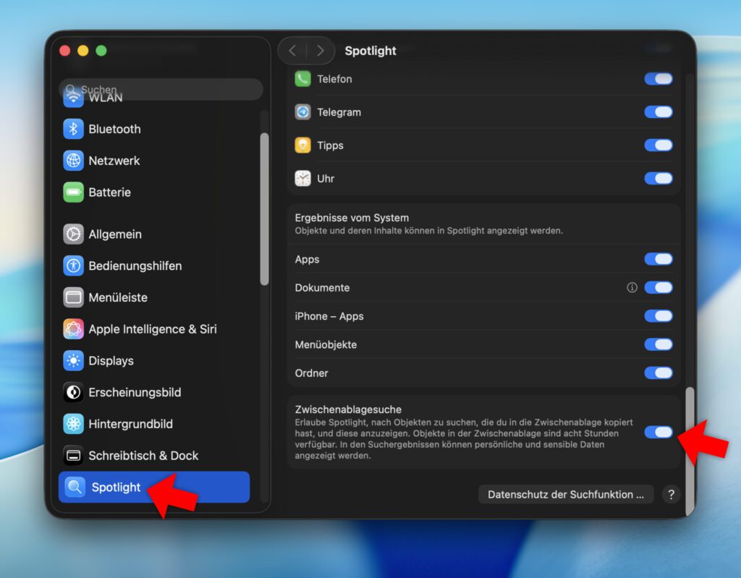
Task: Click the sidebar Suchen search field
Action: point(161,90)
